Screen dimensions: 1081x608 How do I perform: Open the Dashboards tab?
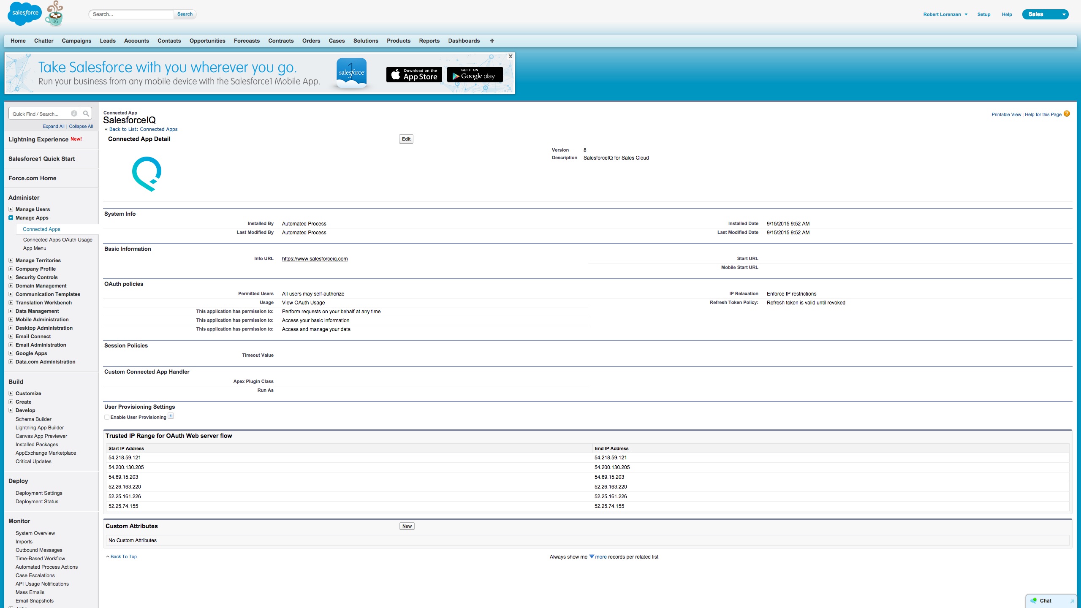464,41
